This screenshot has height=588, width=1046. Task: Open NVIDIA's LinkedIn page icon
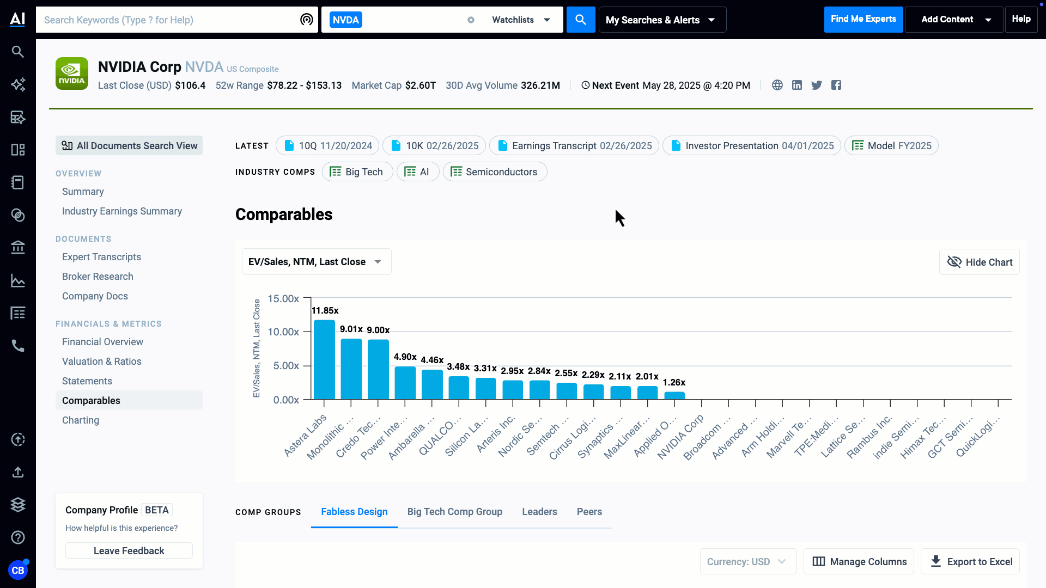tap(797, 85)
